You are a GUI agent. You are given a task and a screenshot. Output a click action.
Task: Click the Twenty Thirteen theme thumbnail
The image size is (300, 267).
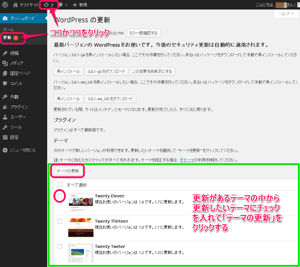[81, 227]
